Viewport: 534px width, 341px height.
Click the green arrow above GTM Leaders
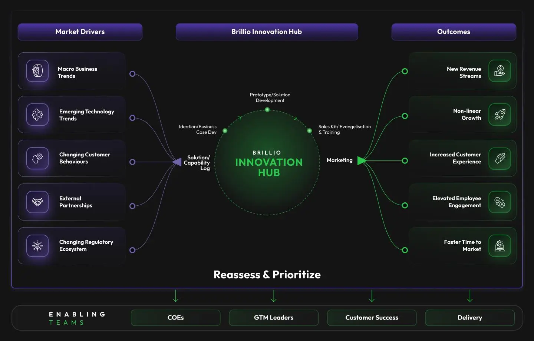tap(274, 296)
